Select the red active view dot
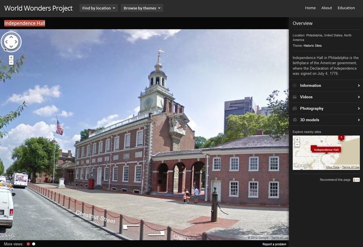The image size is (363, 247). 28,244
